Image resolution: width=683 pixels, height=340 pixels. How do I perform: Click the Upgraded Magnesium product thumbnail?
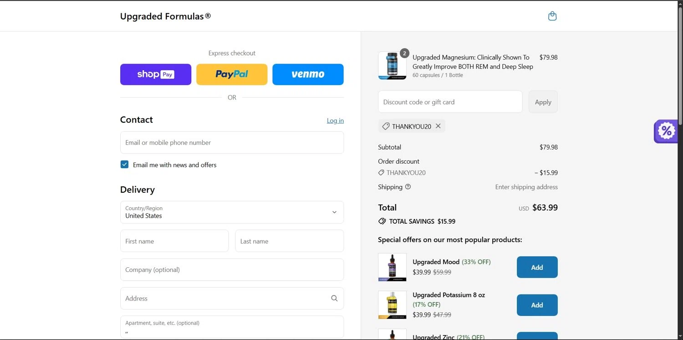pos(392,66)
